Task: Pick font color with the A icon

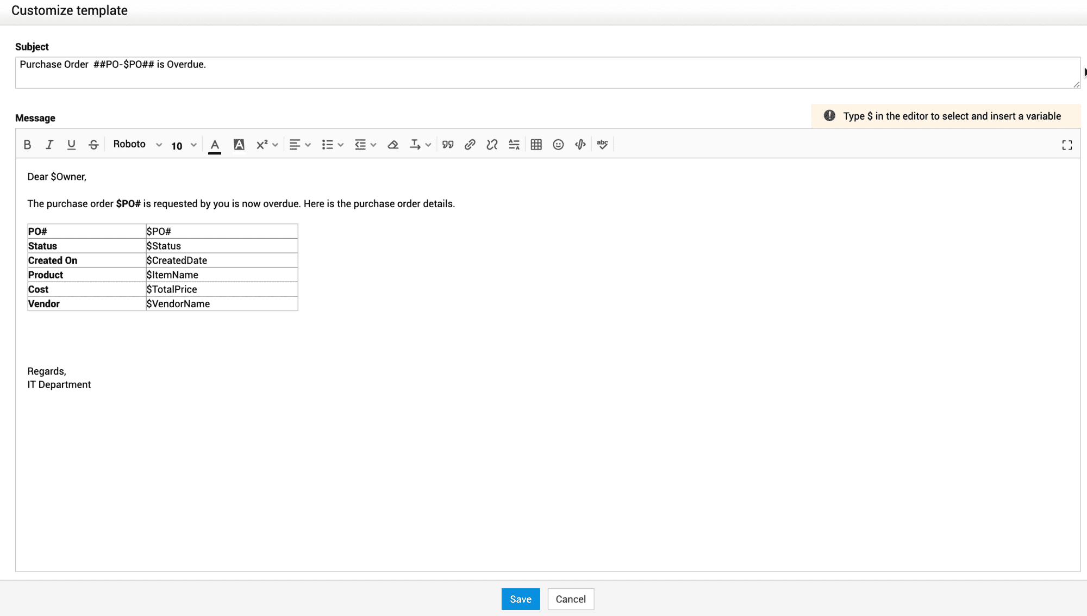Action: click(x=215, y=145)
